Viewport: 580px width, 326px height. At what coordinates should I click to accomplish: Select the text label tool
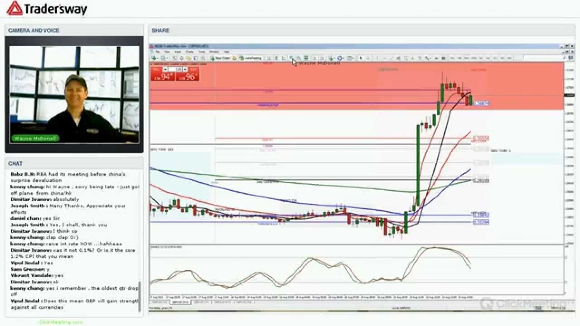click(x=420, y=58)
